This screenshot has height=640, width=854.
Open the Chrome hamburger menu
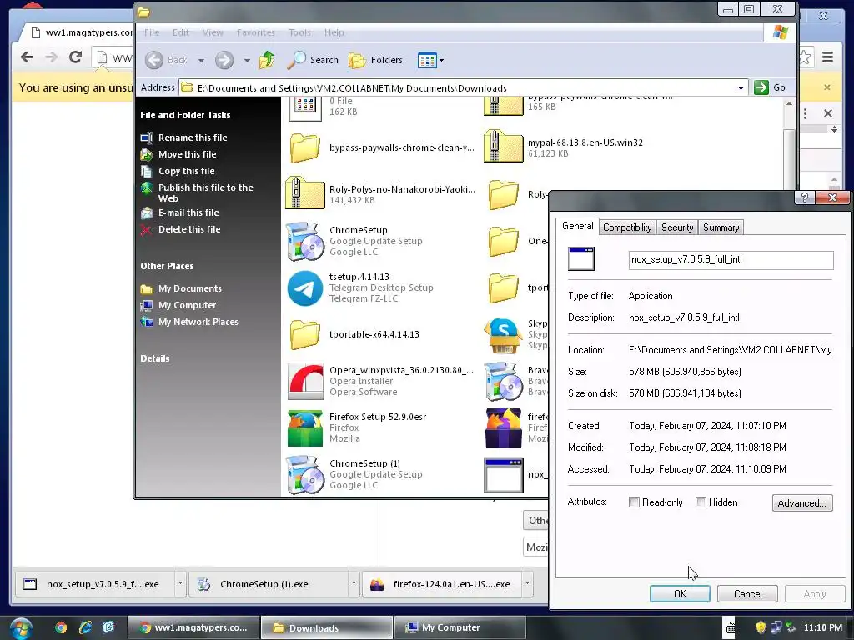tap(828, 57)
